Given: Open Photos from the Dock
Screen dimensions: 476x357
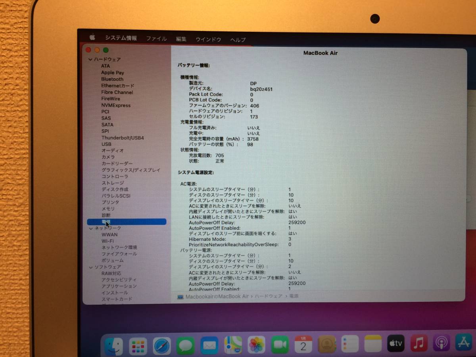Looking at the screenshot, I should click(x=256, y=345).
